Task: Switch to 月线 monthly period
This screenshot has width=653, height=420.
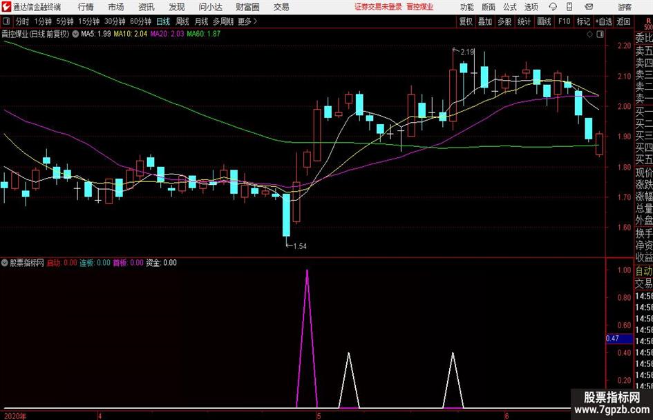Action: tap(201, 21)
